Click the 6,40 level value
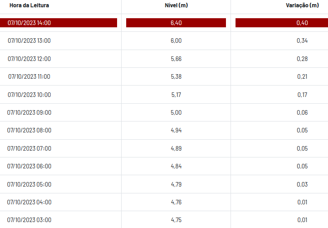The height and width of the screenshot is (228, 328). coord(176,23)
